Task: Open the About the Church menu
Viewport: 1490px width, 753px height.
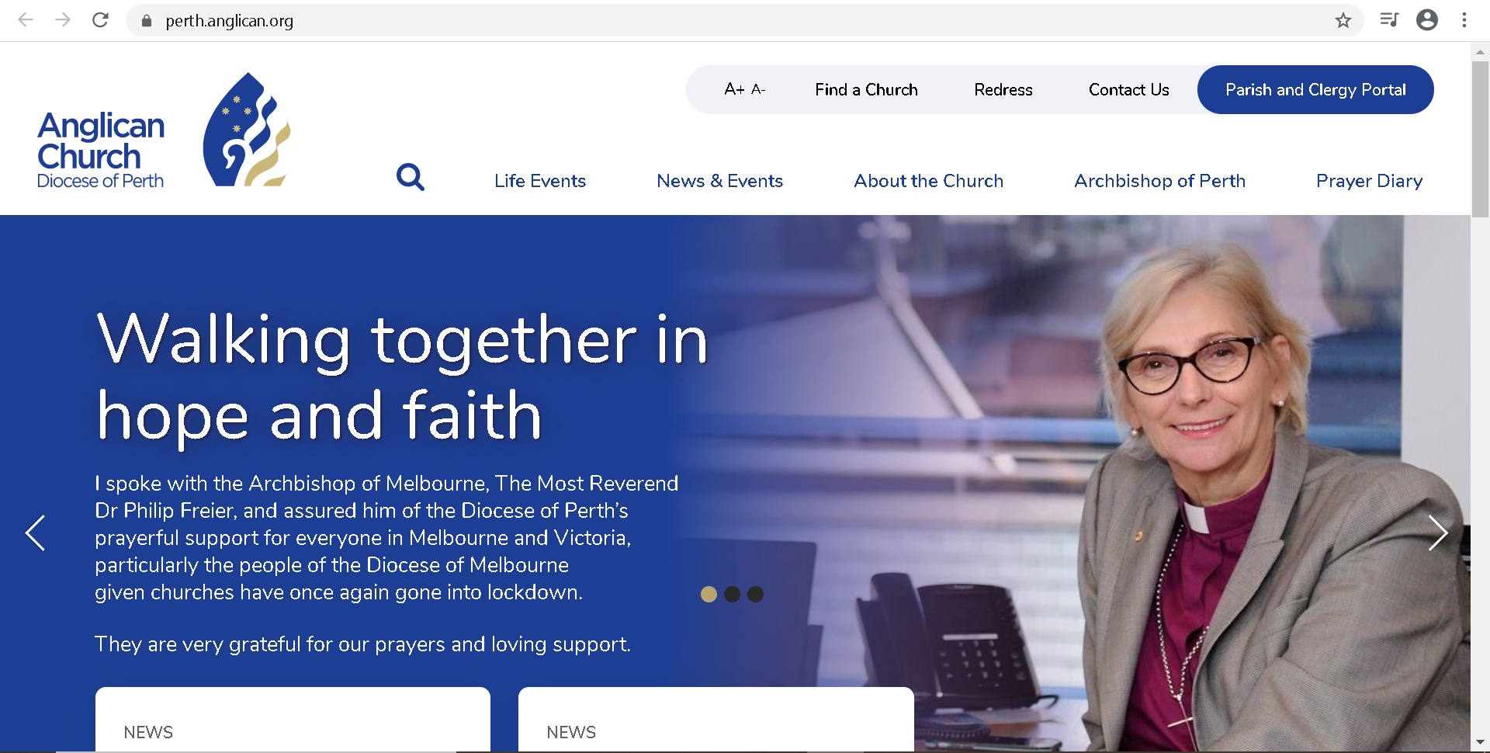Action: coord(928,181)
